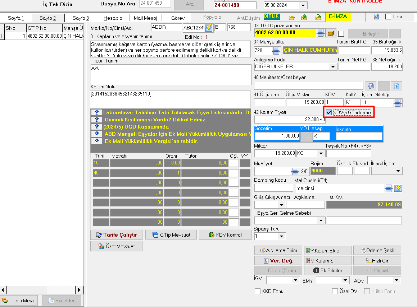
Task: Click the Damping Kodu input field
Action: [274, 188]
